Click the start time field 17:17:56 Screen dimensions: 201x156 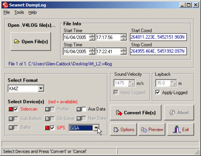108,37
